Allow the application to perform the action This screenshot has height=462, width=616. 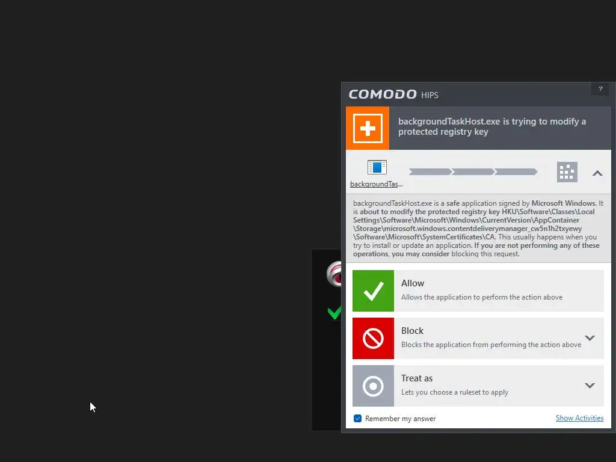click(x=478, y=291)
